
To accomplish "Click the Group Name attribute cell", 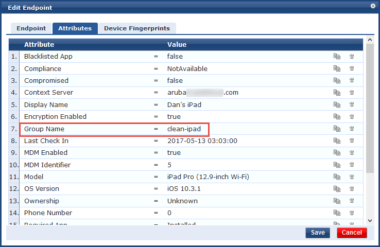I will (44, 129).
